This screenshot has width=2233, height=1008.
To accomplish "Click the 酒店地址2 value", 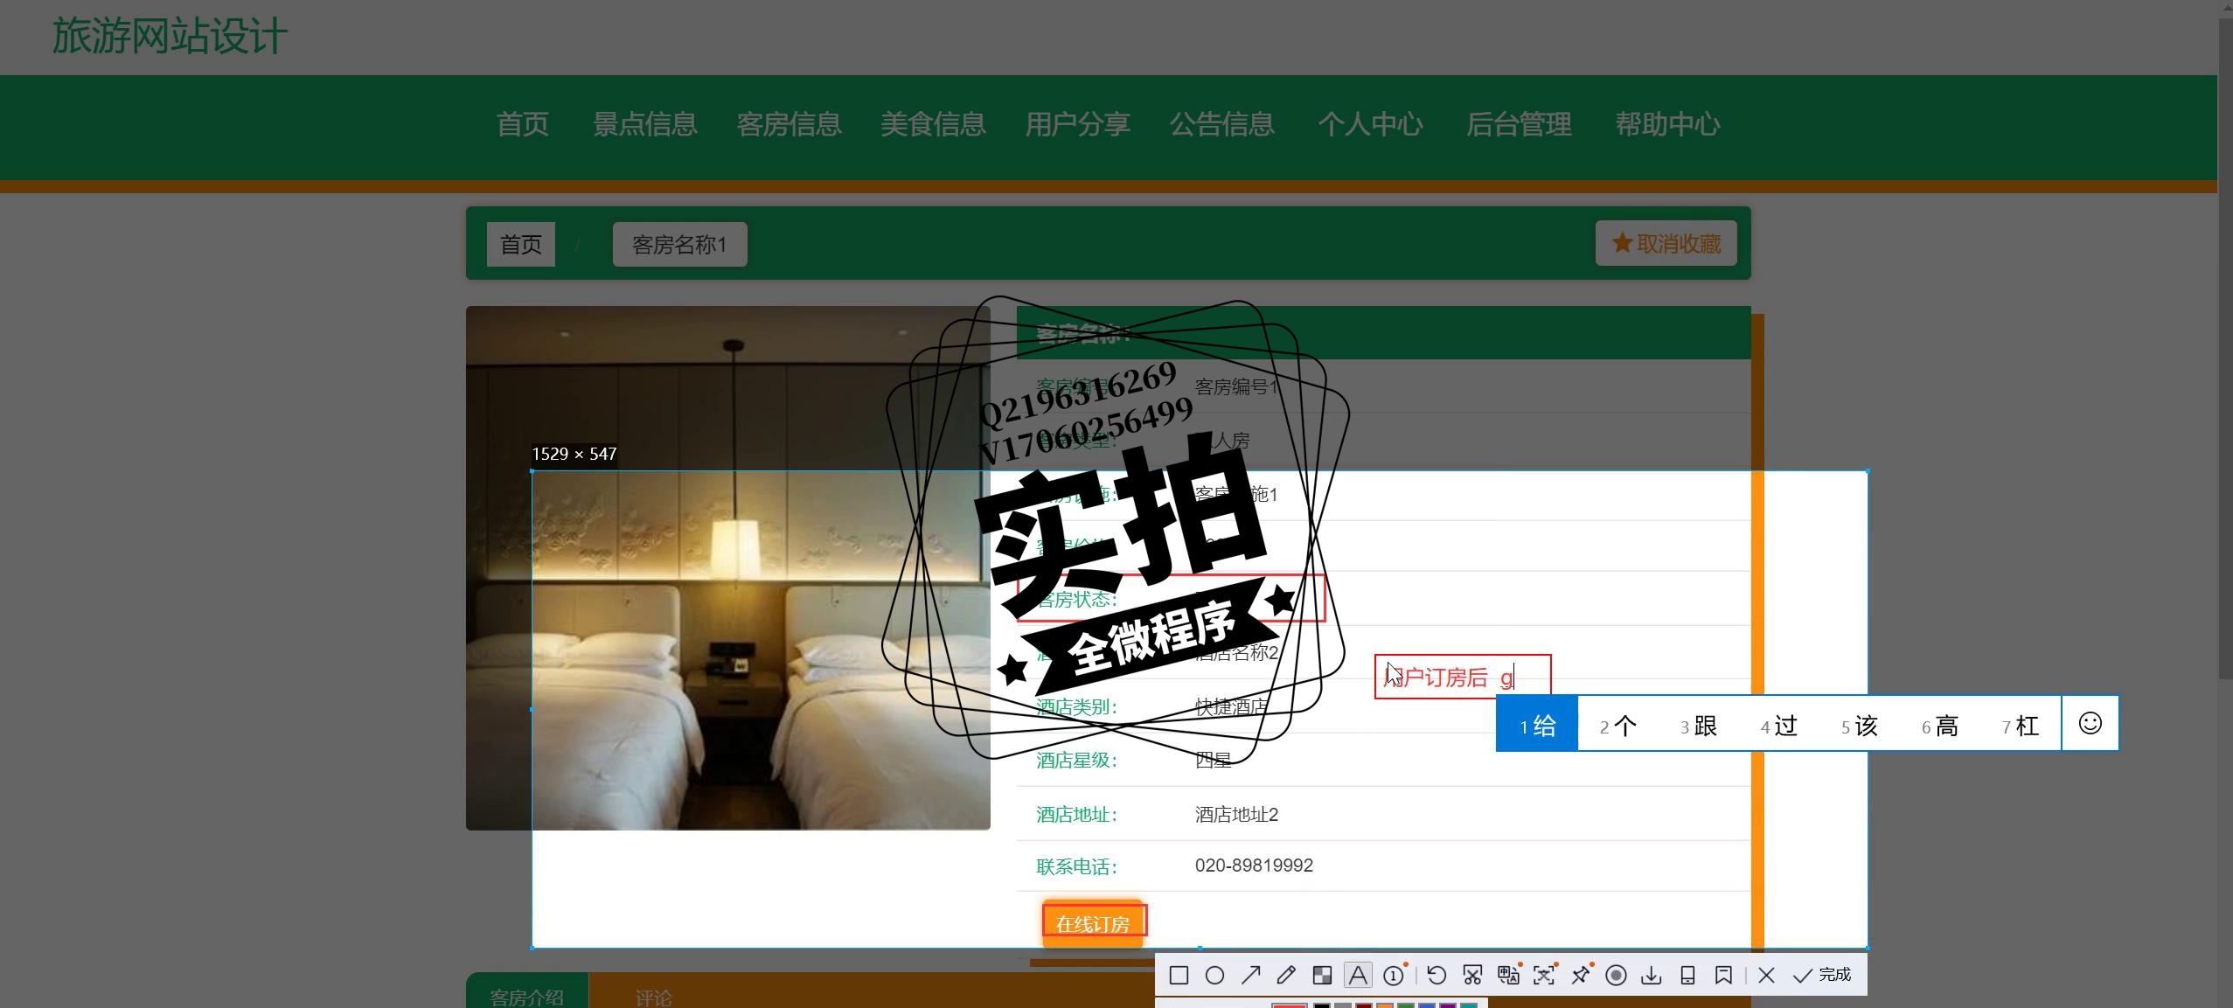I will (1236, 815).
